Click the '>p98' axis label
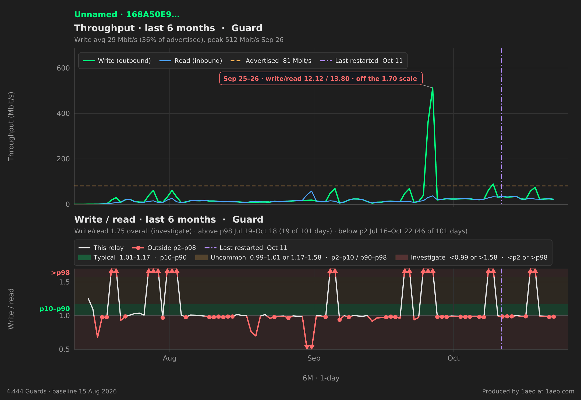581x400 pixels. 61,273
